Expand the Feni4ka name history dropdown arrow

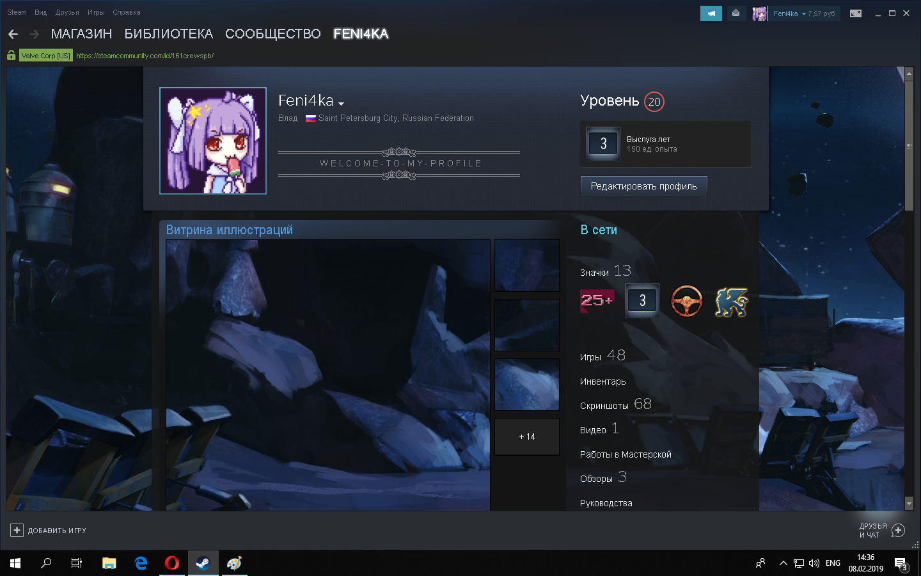point(342,104)
